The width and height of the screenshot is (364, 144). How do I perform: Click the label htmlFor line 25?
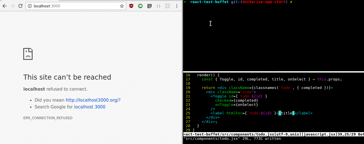pyautogui.click(x=262, y=113)
